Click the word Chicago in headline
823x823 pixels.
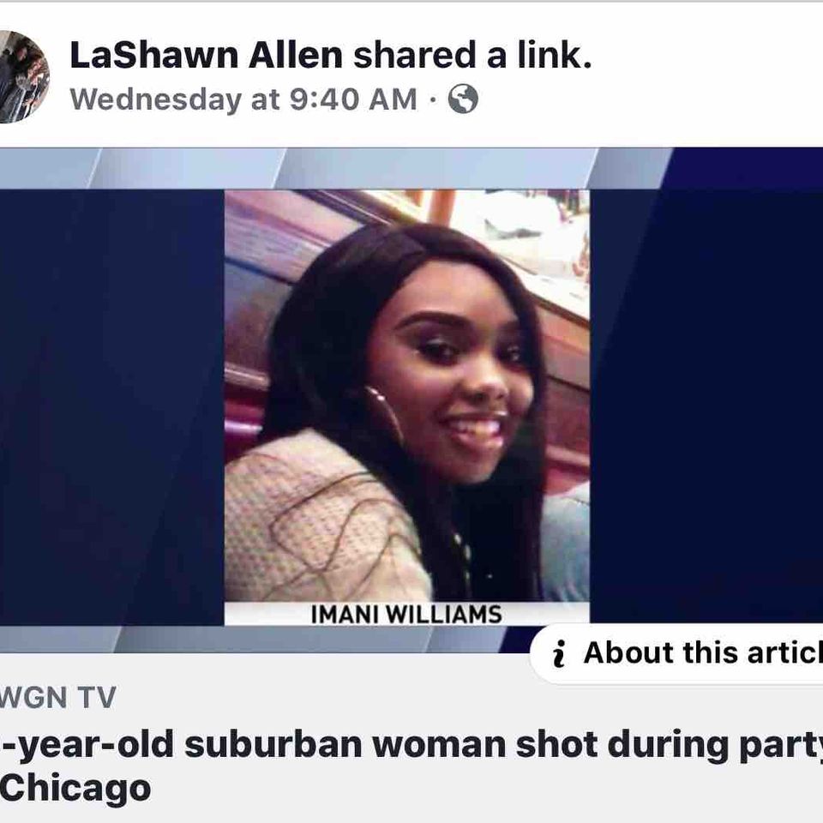[x=75, y=789]
